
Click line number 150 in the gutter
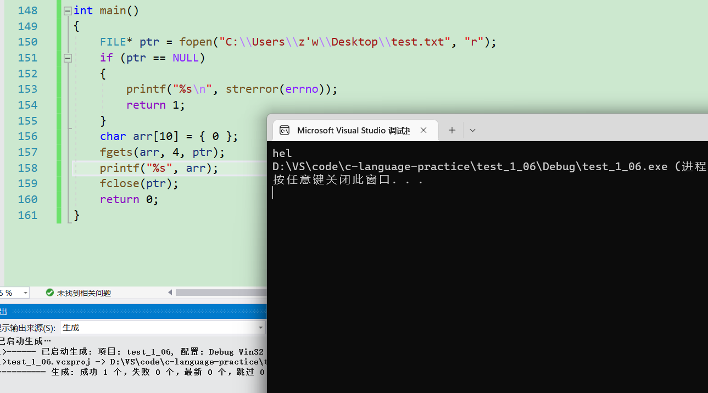pyautogui.click(x=27, y=42)
